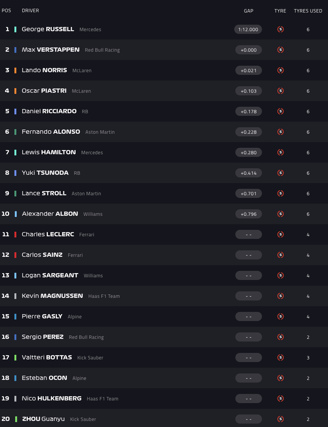Select position number 7 in Hamilton's row

pyautogui.click(x=7, y=152)
